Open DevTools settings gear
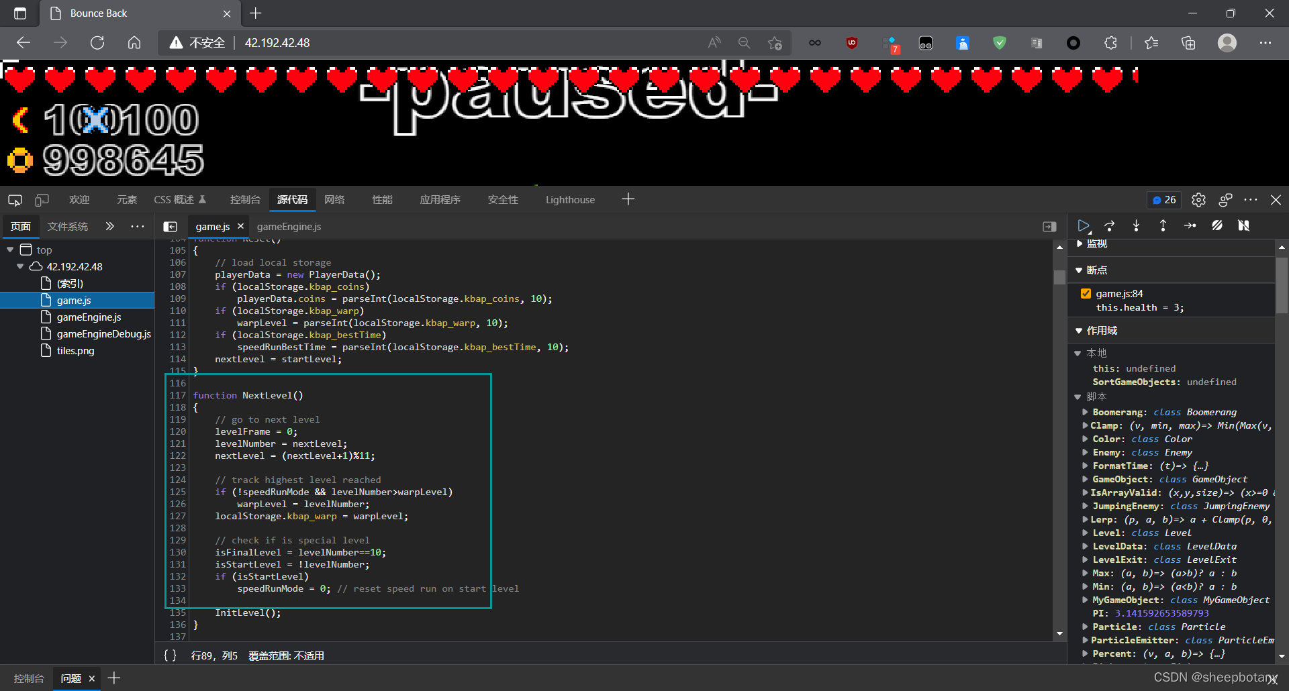The image size is (1289, 691). 1198,200
